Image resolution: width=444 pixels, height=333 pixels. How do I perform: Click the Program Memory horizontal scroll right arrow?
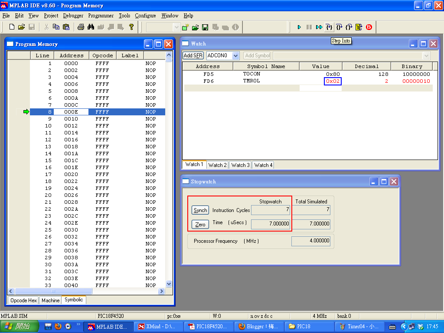click(x=161, y=291)
